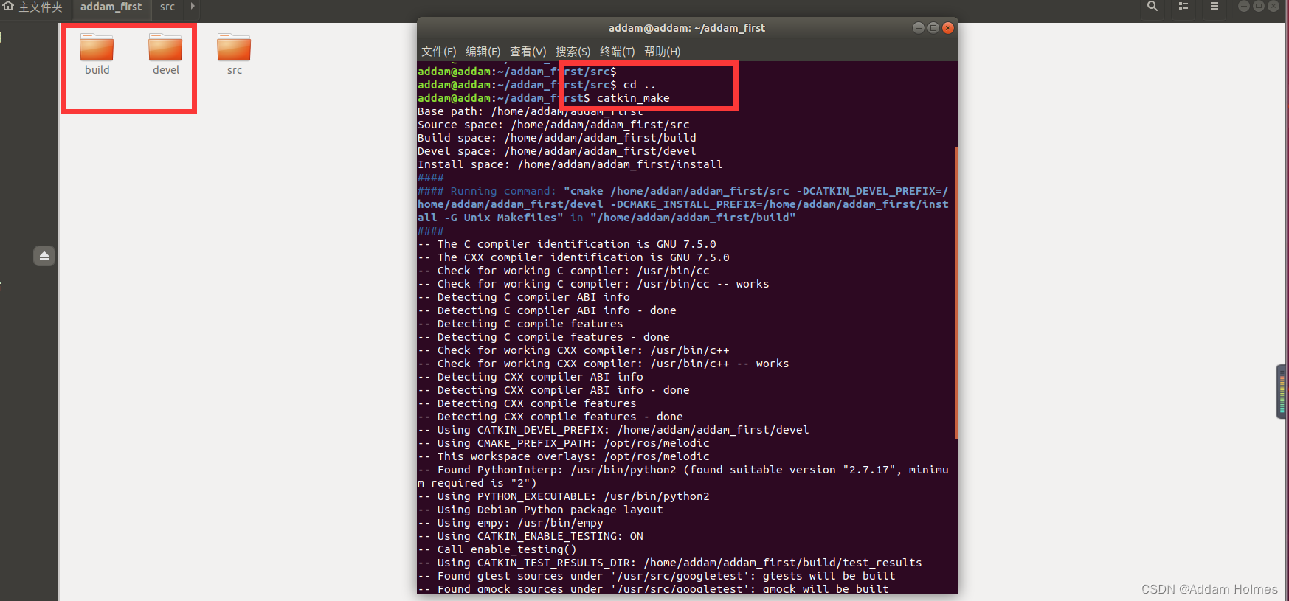This screenshot has height=601, width=1289.
Task: Close the file manager window
Action: (x=1274, y=6)
